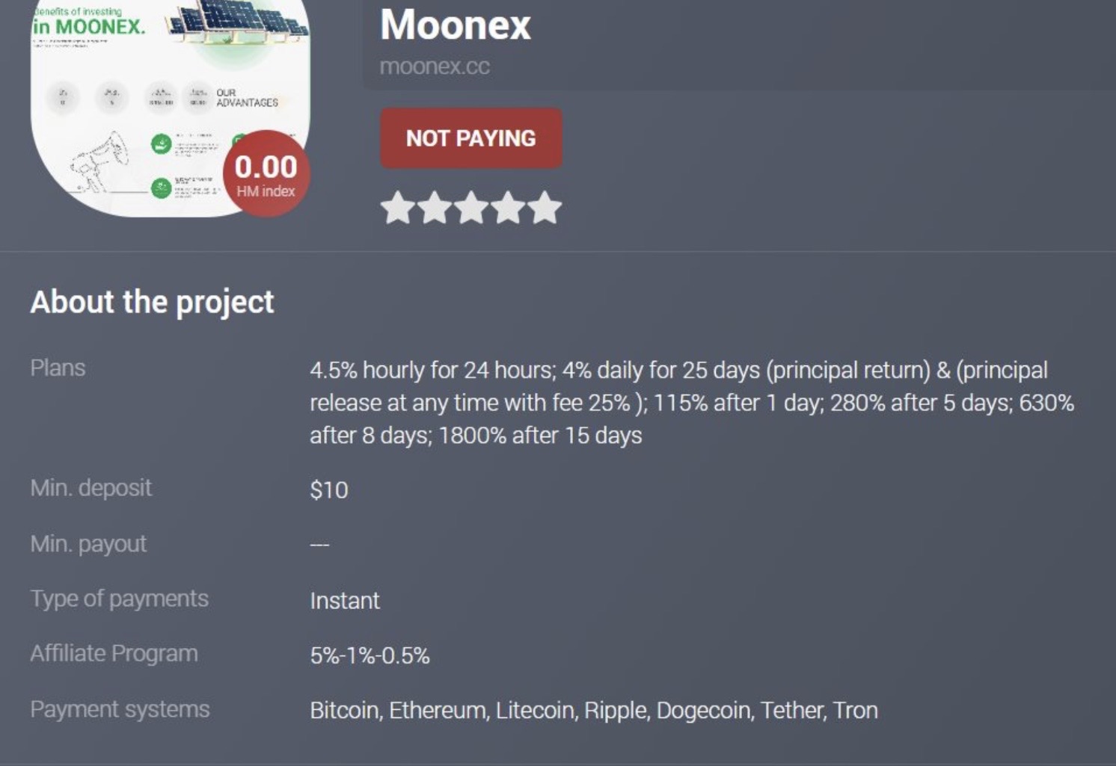Click the second rating star
1116x766 pixels.
tap(436, 207)
